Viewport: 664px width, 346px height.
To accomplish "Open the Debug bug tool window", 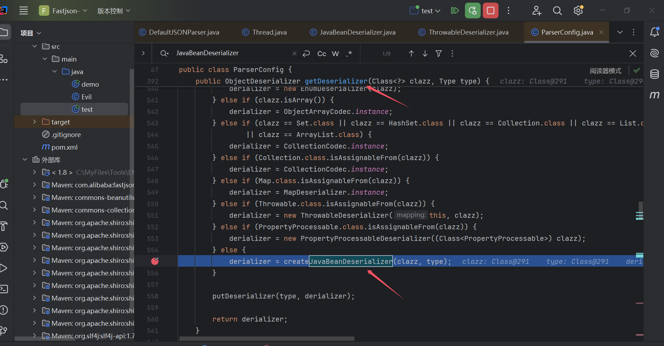I will (x=4, y=184).
